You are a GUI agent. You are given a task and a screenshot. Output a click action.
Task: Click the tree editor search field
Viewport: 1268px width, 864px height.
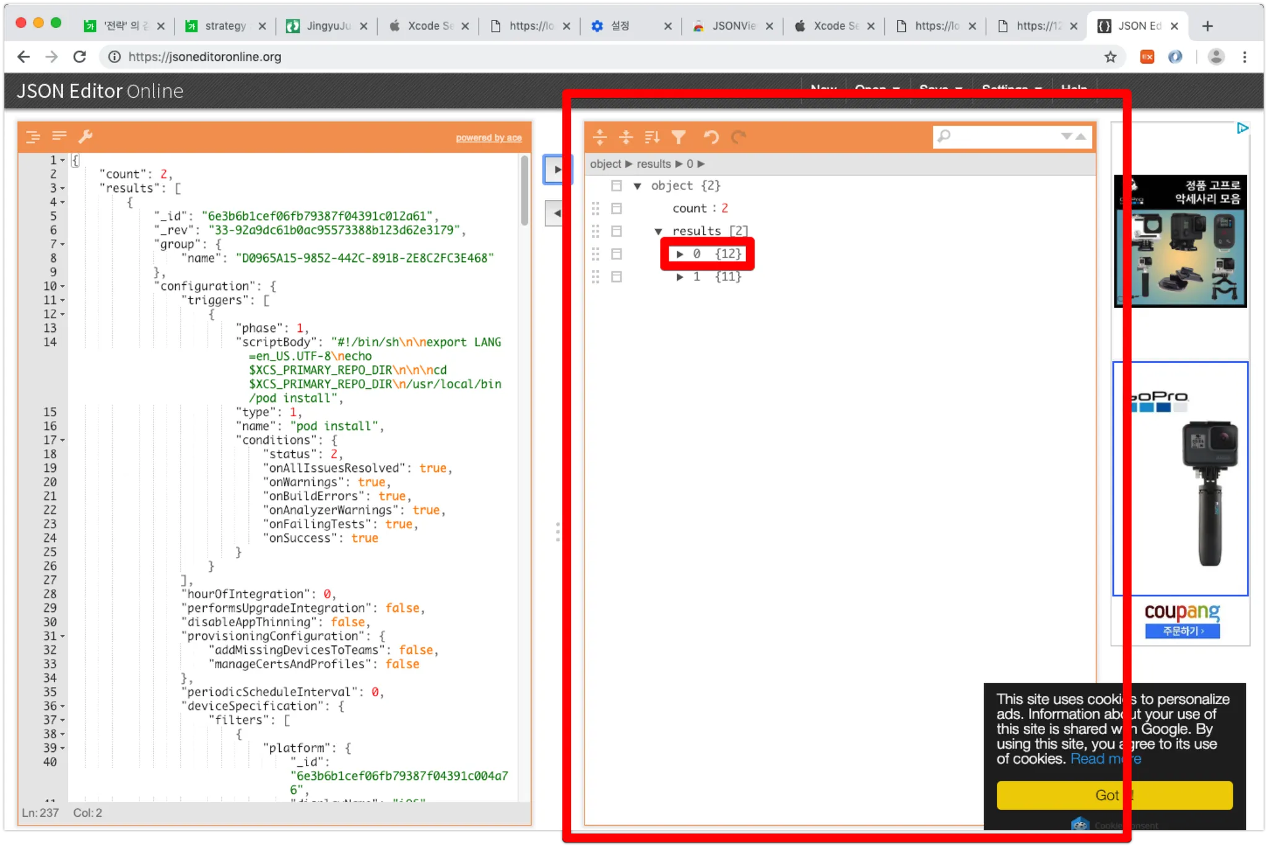(1003, 137)
